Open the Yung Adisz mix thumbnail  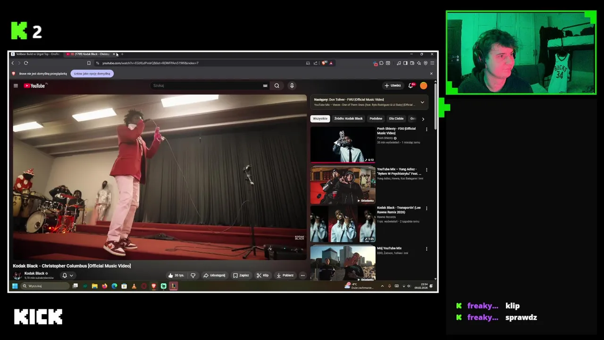(343, 185)
